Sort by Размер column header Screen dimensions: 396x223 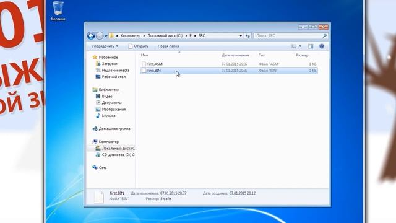[302, 55]
